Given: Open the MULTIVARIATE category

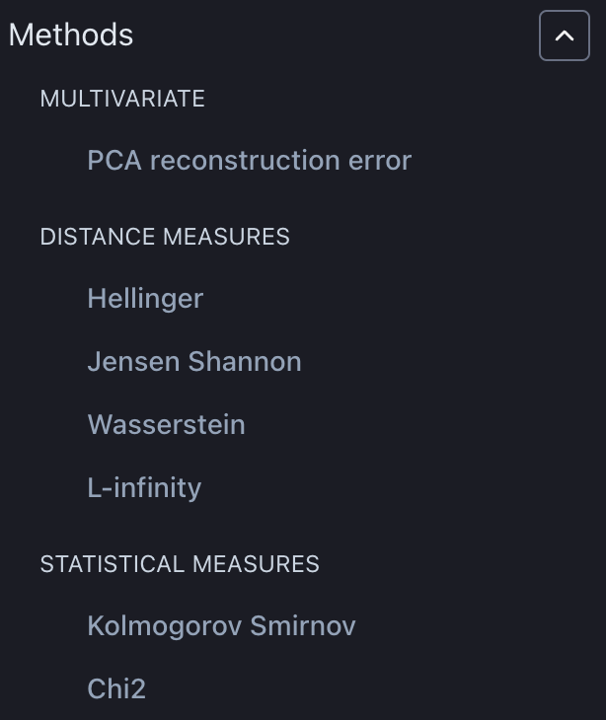Looking at the screenshot, I should coord(122,99).
